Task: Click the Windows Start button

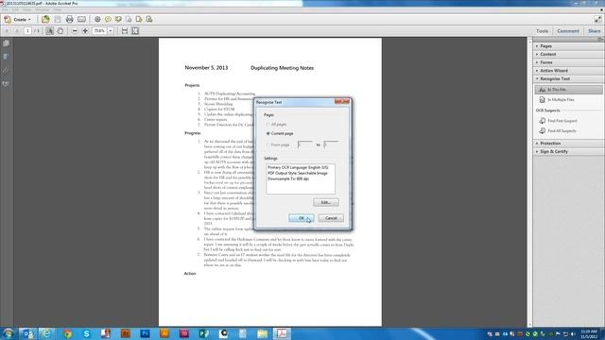Action: pos(8,333)
